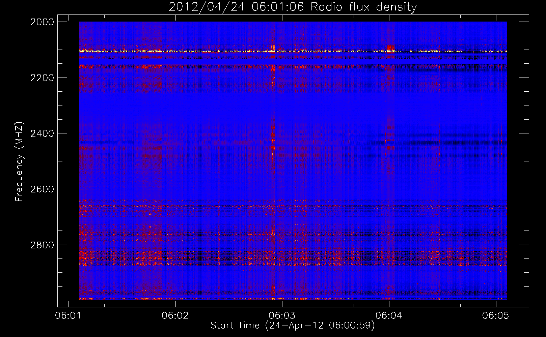
Task: Click the 2600 frequency tick label
Action: point(42,189)
